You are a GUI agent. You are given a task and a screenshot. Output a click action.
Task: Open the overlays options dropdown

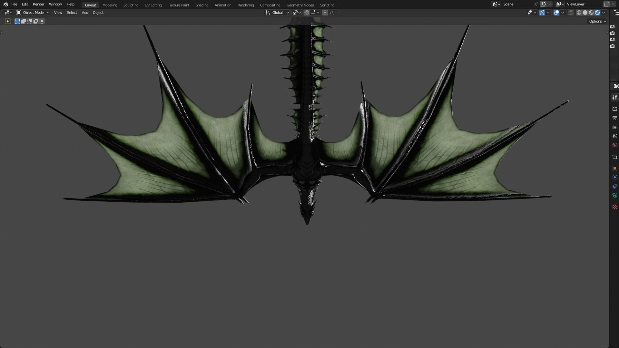pyautogui.click(x=563, y=13)
